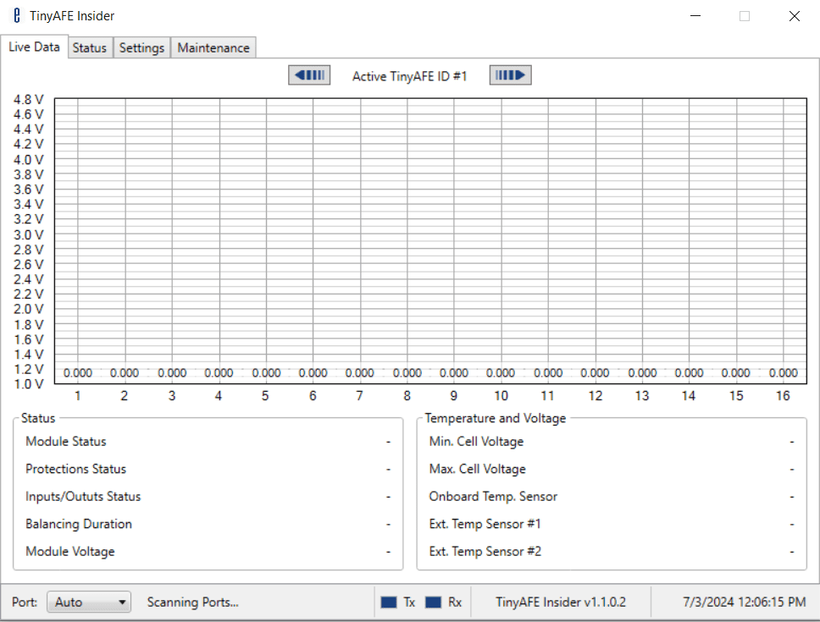Click the Ext. Temp Sensor #1 label

point(485,524)
